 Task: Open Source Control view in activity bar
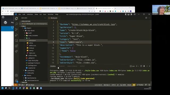coord(16,29)
